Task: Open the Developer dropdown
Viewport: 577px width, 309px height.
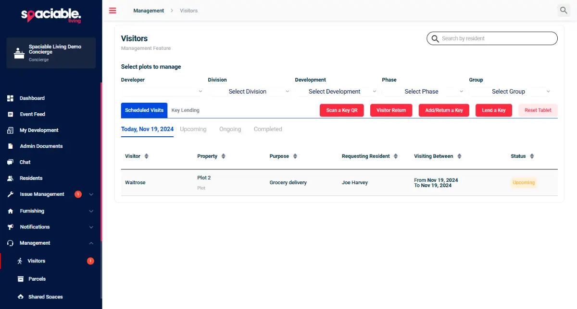Action: (162, 92)
